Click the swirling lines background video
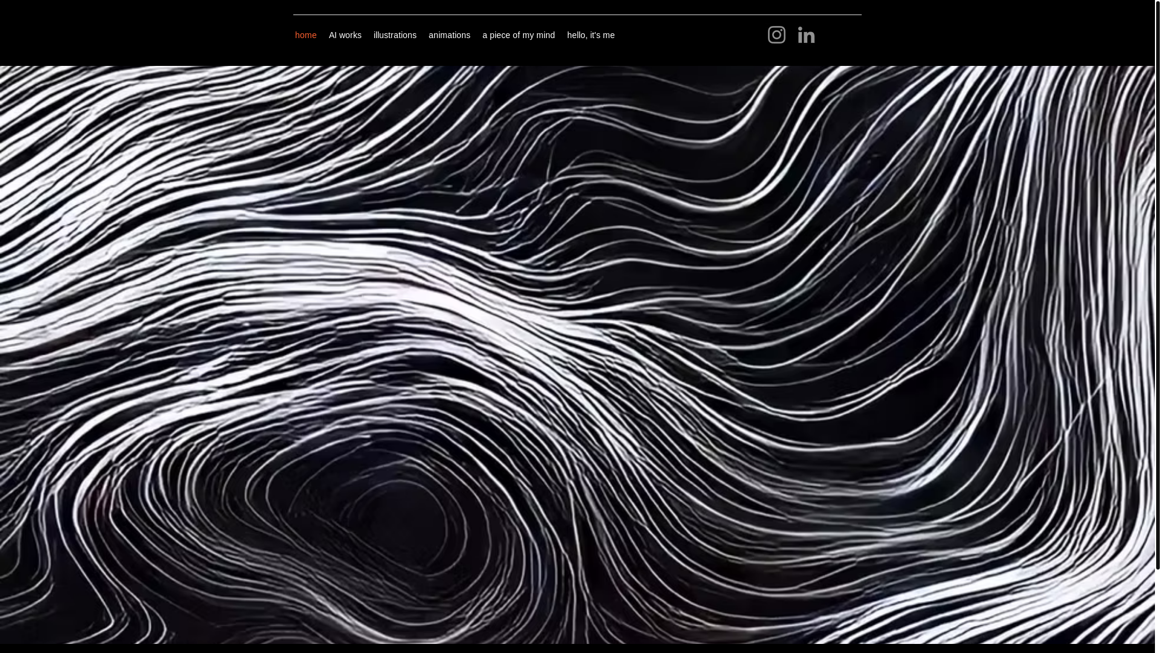The height and width of the screenshot is (653, 1161). click(577, 354)
